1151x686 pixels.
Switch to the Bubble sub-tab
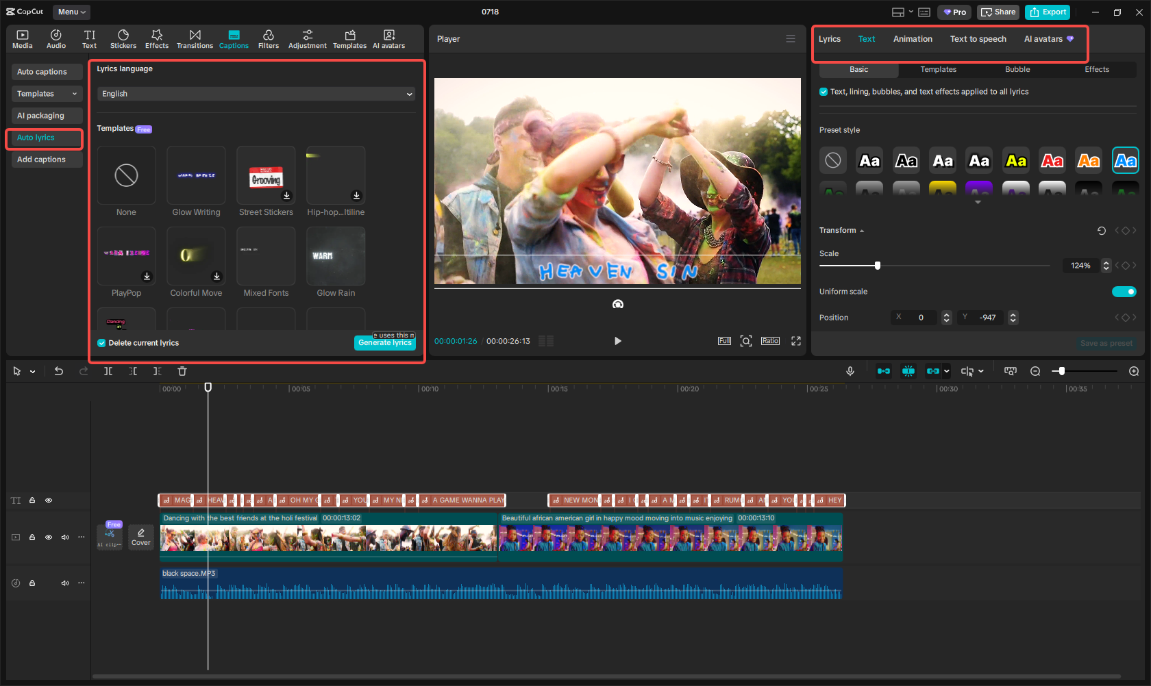pyautogui.click(x=1017, y=70)
